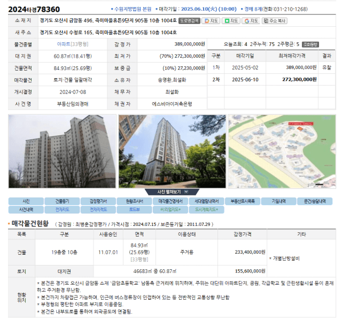Open the first apartment exterior photo

point(62,151)
